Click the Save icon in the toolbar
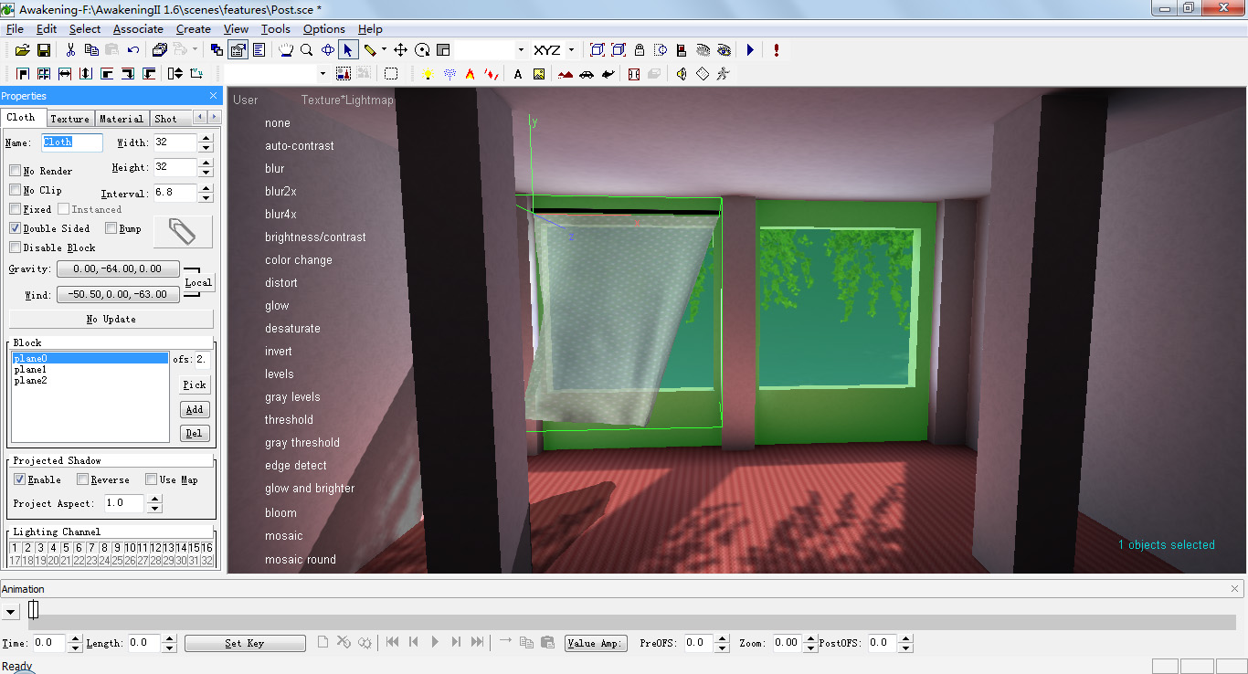This screenshot has width=1248, height=674. point(44,49)
